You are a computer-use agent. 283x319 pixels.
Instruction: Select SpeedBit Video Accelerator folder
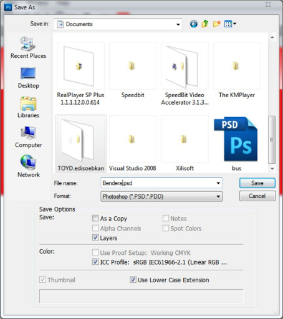[185, 74]
